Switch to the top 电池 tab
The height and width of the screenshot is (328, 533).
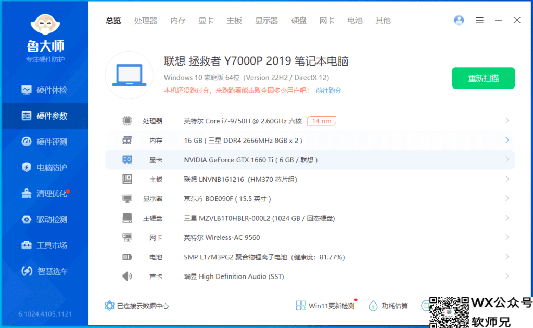355,21
